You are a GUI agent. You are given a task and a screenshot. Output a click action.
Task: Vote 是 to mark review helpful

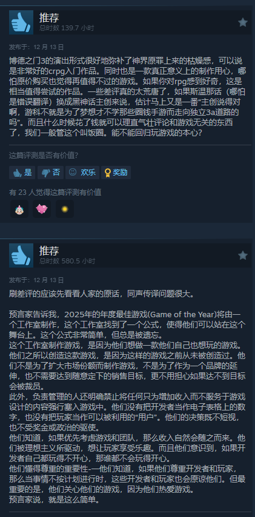point(22,173)
